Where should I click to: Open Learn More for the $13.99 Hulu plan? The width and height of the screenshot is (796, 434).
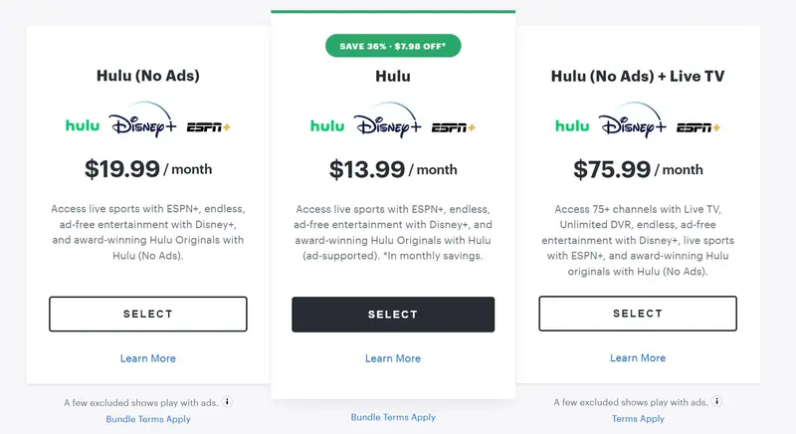[393, 358]
